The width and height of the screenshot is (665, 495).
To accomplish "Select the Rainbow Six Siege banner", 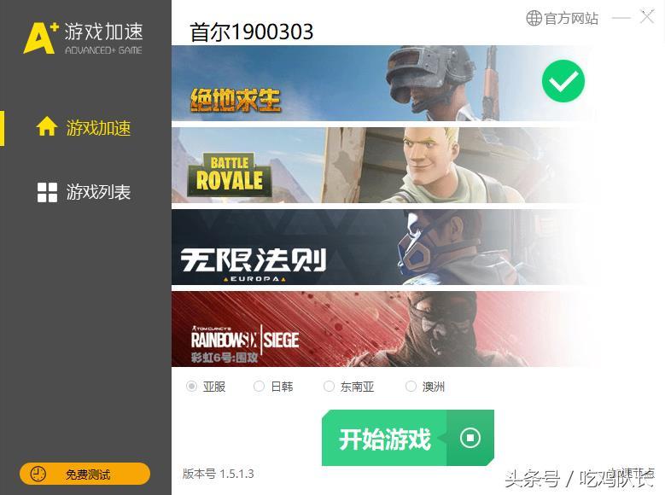I will tap(384, 329).
